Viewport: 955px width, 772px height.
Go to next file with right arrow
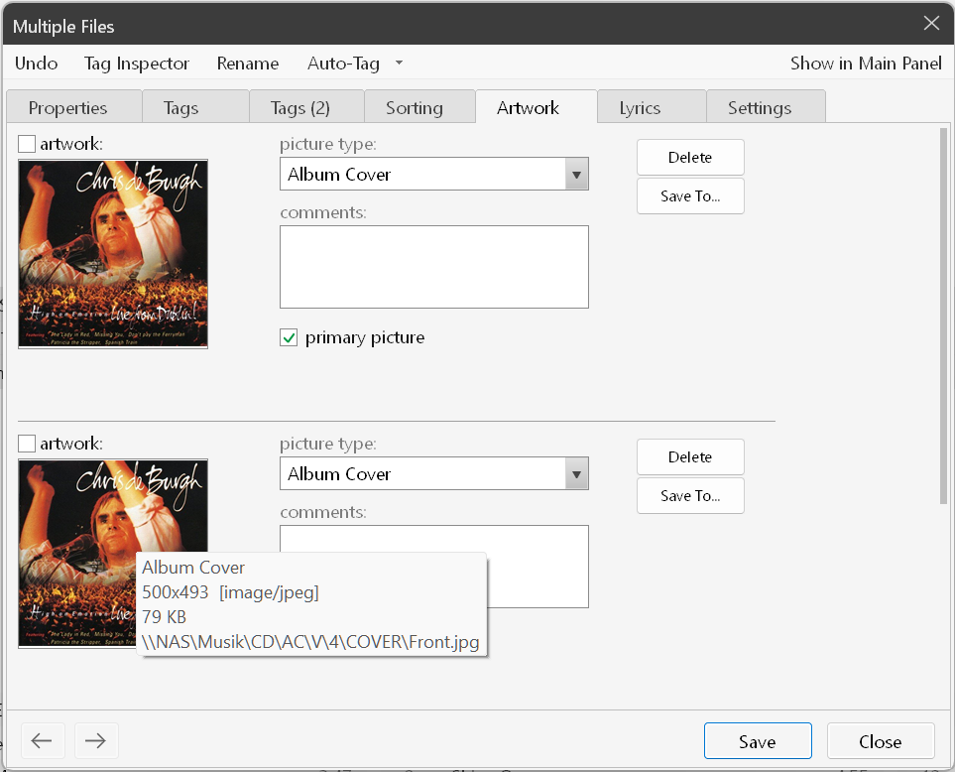(95, 740)
